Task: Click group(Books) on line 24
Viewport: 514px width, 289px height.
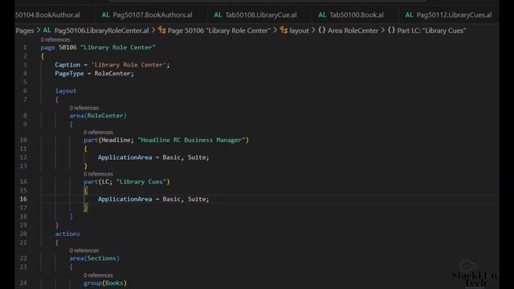Action: pos(105,283)
